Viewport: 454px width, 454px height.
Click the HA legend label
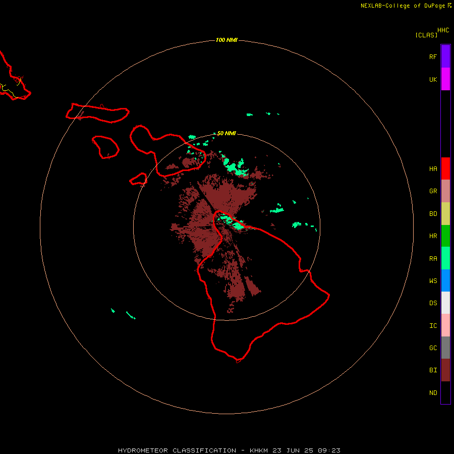tap(433, 169)
